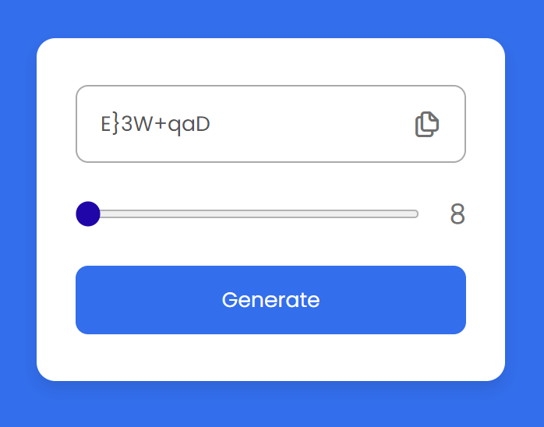Click the dark blue slider handle
This screenshot has width=544, height=427.
(88, 213)
